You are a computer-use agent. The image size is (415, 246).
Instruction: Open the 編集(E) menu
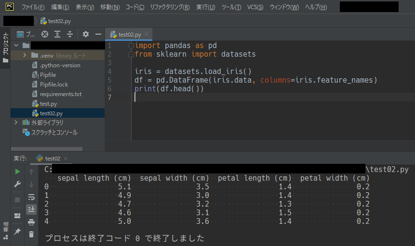[60, 7]
